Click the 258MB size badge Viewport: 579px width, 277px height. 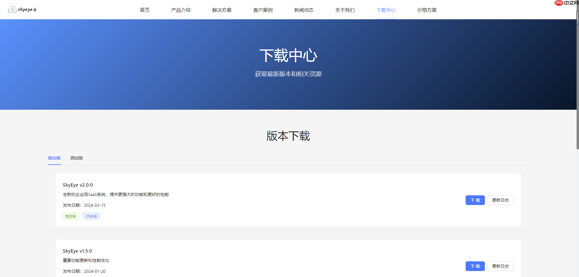point(91,216)
